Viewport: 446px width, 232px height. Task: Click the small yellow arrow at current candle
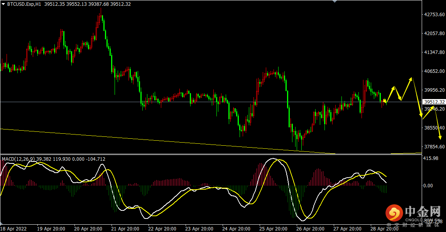(385, 101)
